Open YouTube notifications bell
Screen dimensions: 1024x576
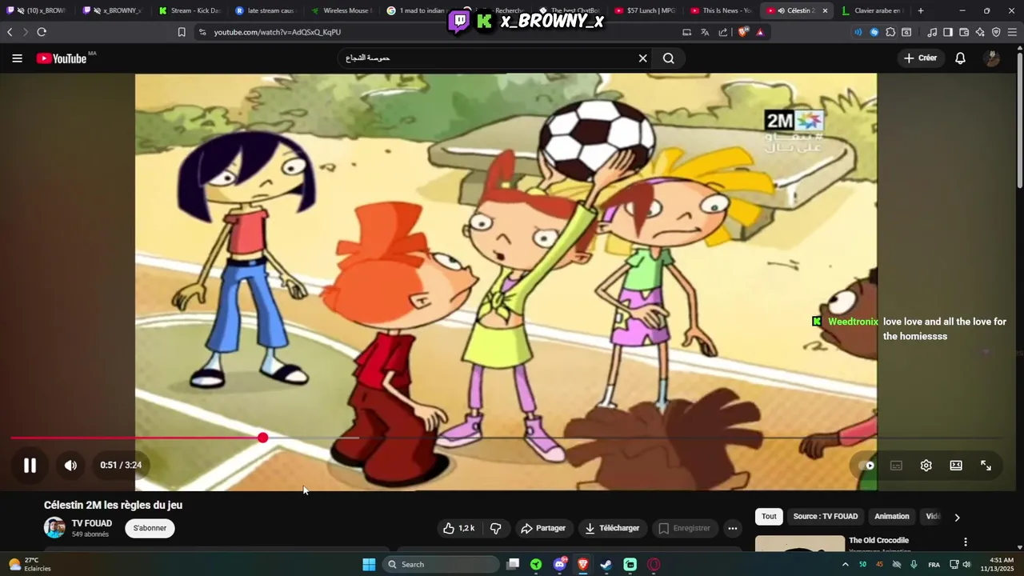960,58
